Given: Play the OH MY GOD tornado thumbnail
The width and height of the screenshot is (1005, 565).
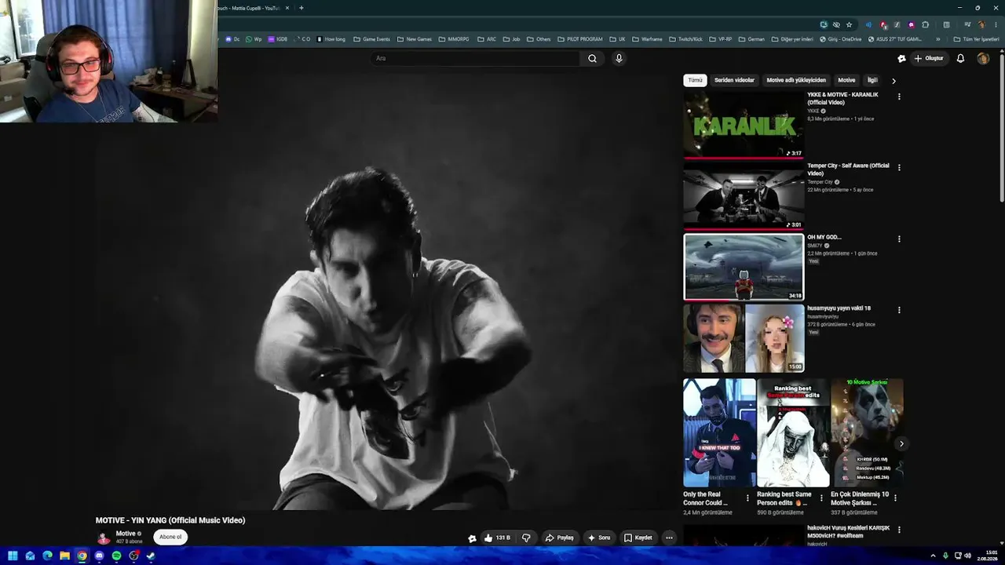Looking at the screenshot, I should [x=744, y=267].
